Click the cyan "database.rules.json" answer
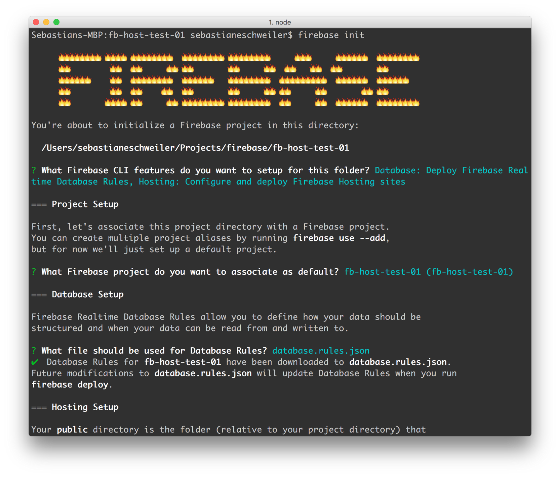 click(x=321, y=351)
